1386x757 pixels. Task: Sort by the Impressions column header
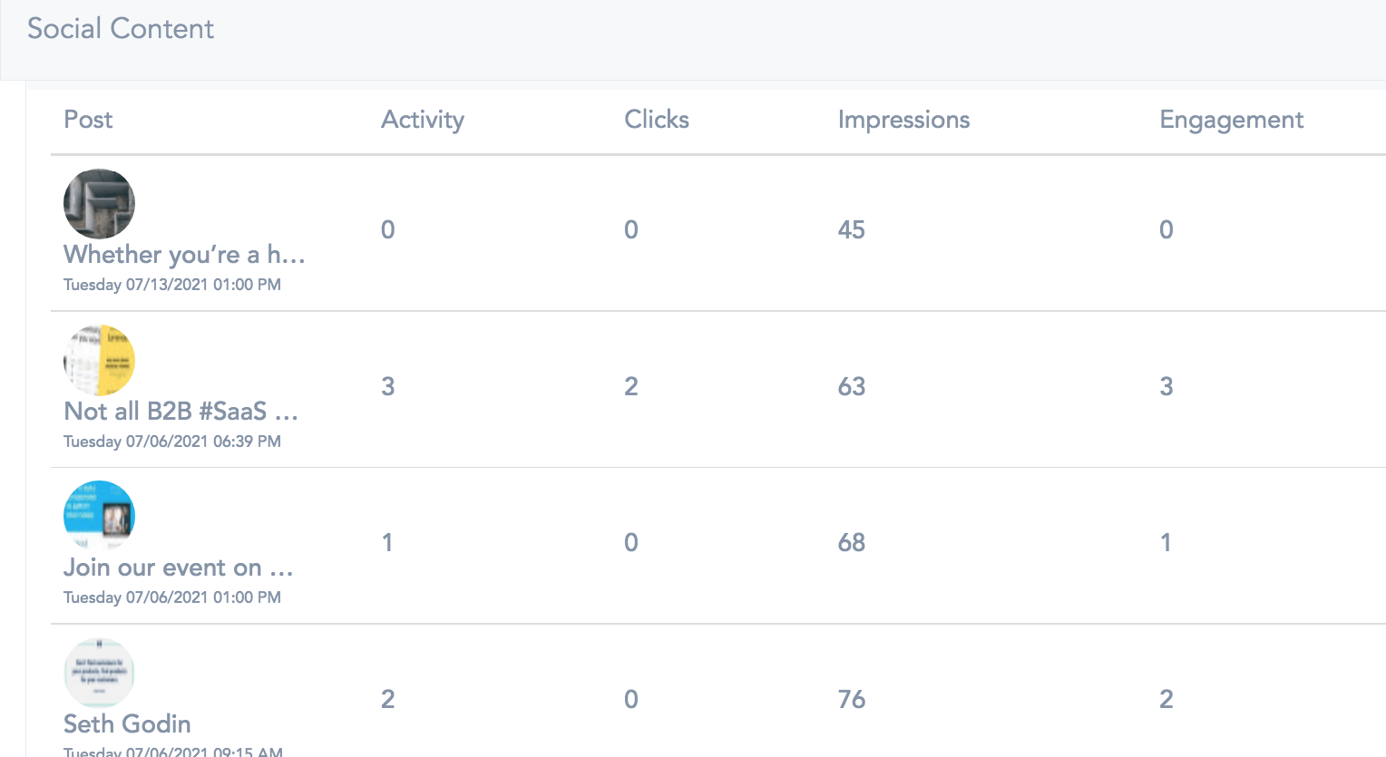pyautogui.click(x=903, y=120)
